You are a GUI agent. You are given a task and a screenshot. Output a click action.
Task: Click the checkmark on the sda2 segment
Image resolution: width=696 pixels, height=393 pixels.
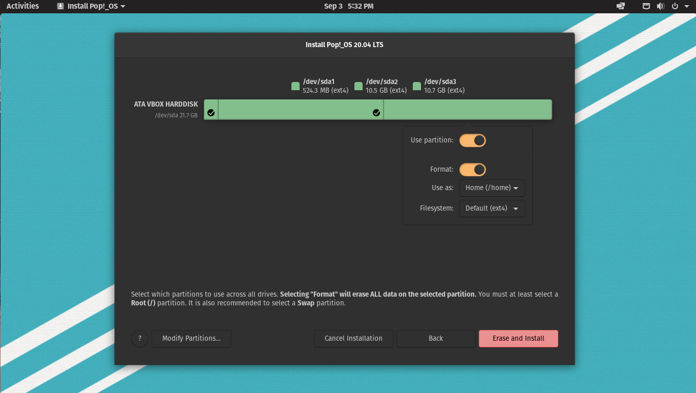tap(376, 113)
